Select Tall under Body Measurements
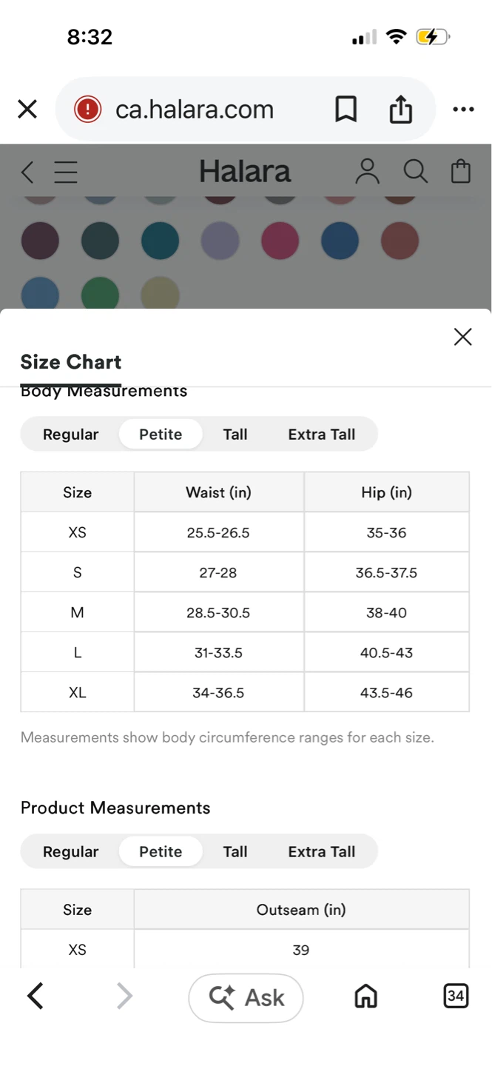The width and height of the screenshot is (492, 1066). [235, 435]
